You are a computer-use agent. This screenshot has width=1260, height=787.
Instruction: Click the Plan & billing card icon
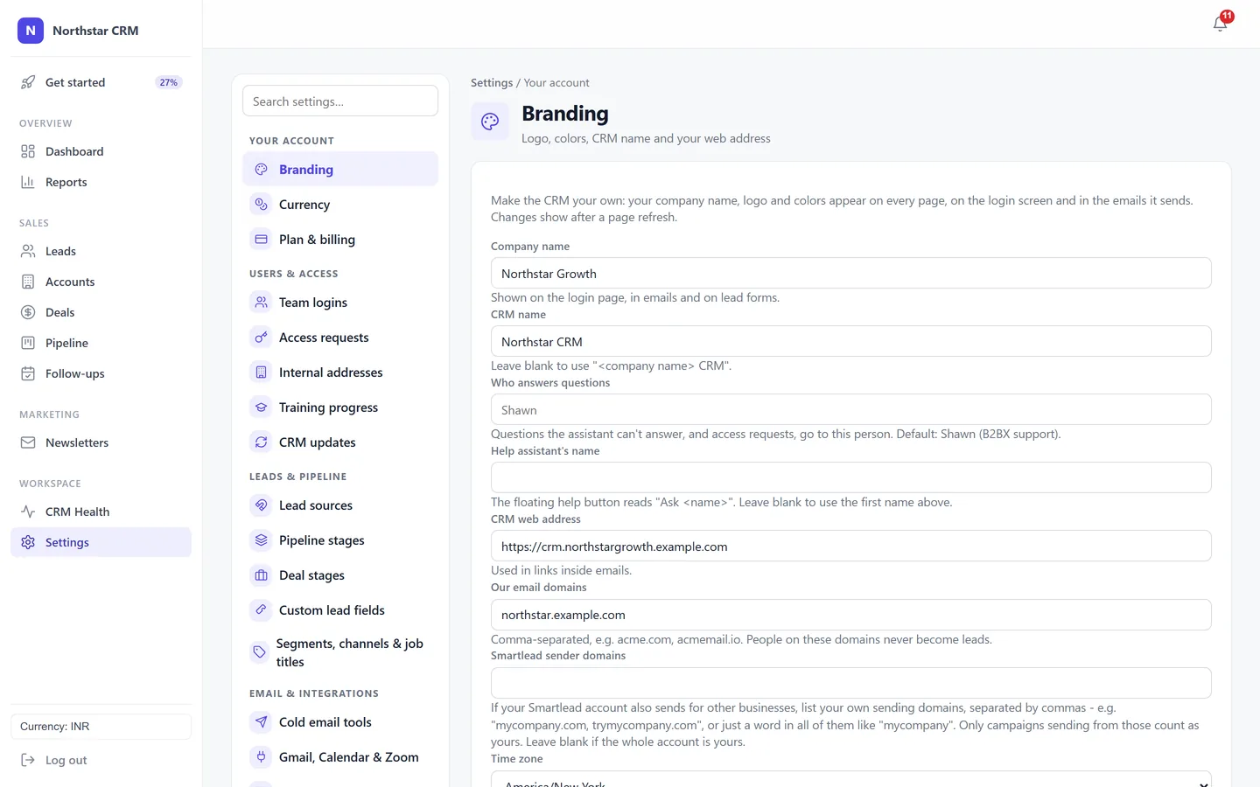[261, 240]
